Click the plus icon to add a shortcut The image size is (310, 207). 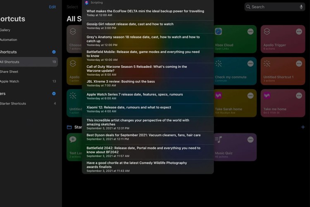click(303, 127)
